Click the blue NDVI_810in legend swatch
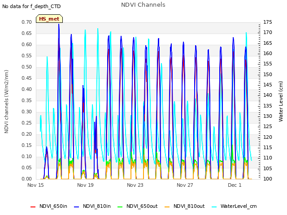Viewport: 287px width, 215px height. coord(76,207)
